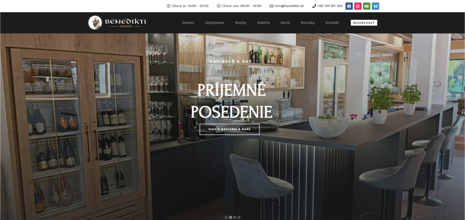Click the Rezervovať button

point(364,23)
